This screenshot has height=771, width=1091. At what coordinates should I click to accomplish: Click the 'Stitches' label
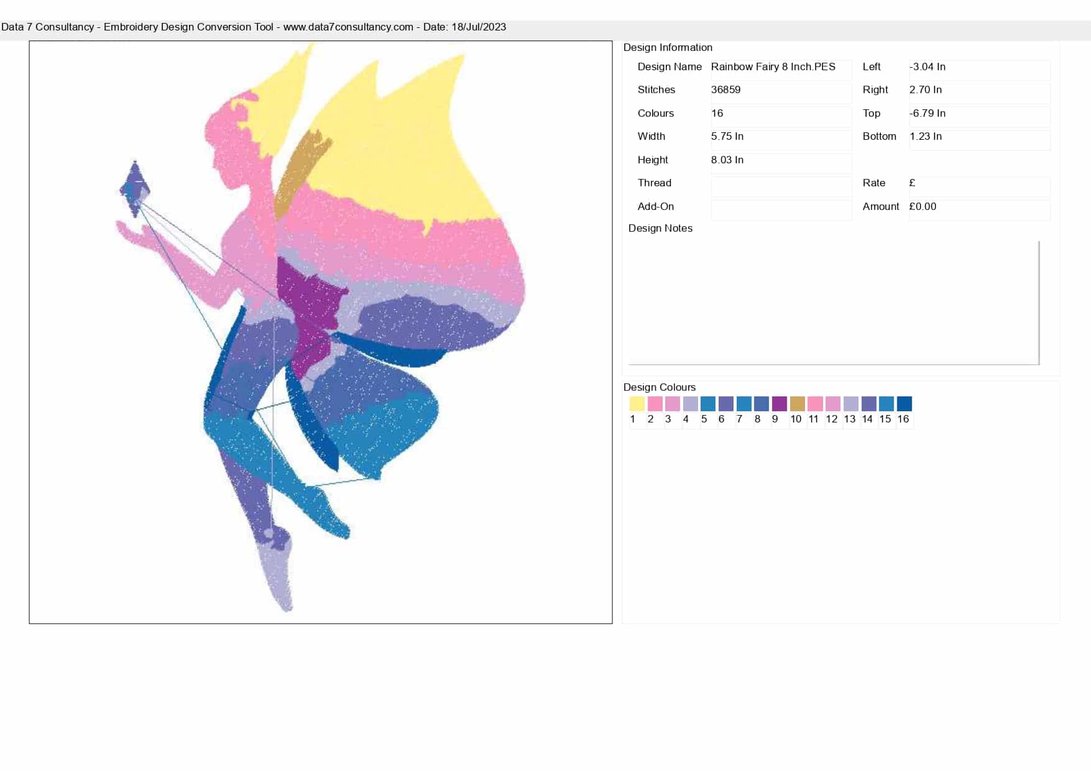pyautogui.click(x=656, y=89)
